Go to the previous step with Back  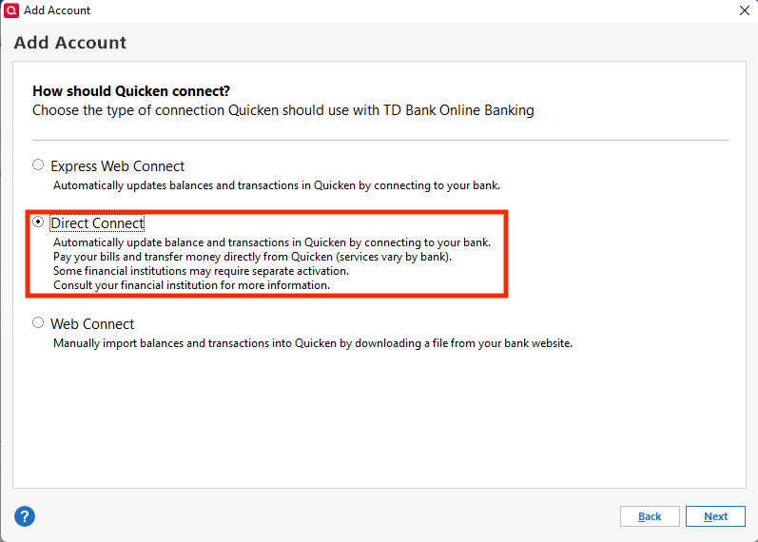pos(650,516)
